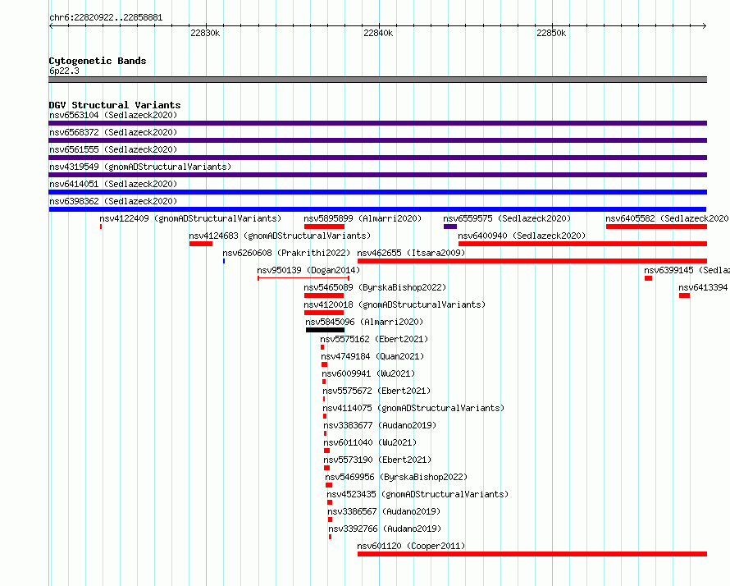The image size is (730, 586).
Task: Click the small red marker under nsv4122409
Action: tap(101, 227)
